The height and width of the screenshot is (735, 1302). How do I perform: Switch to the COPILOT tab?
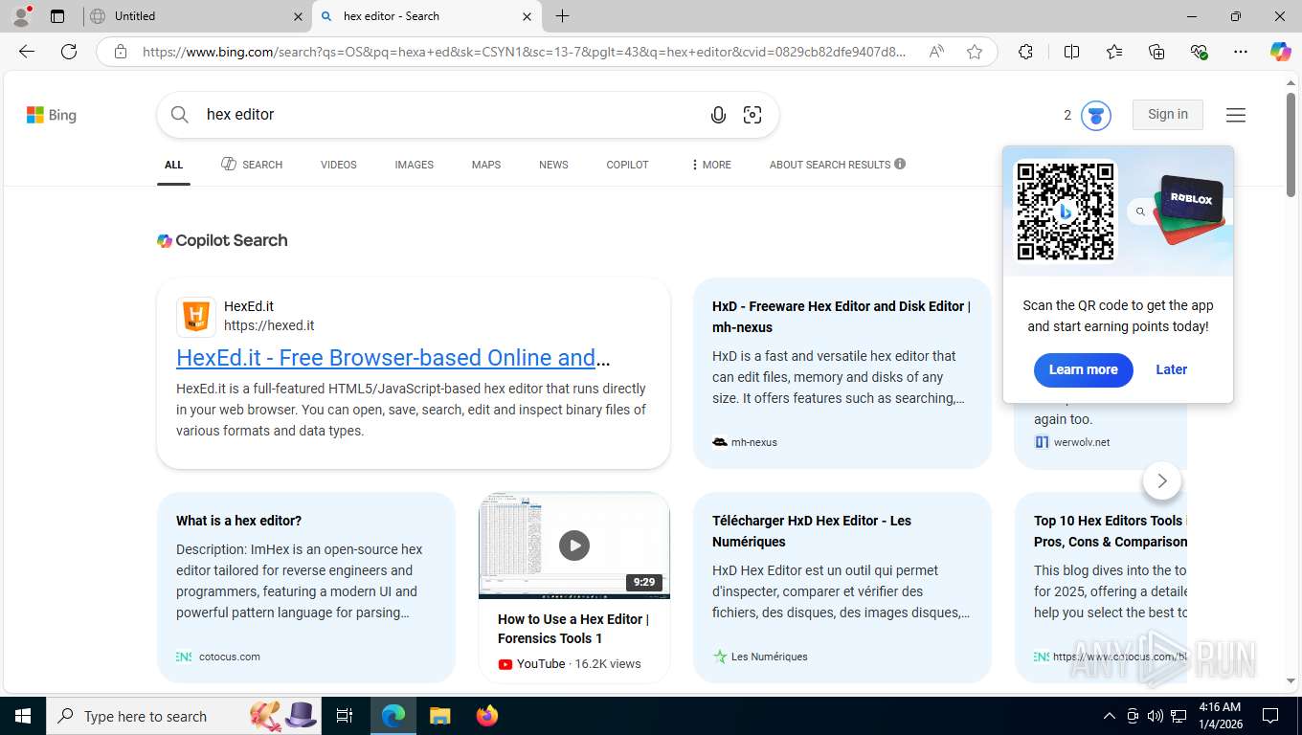pyautogui.click(x=627, y=165)
